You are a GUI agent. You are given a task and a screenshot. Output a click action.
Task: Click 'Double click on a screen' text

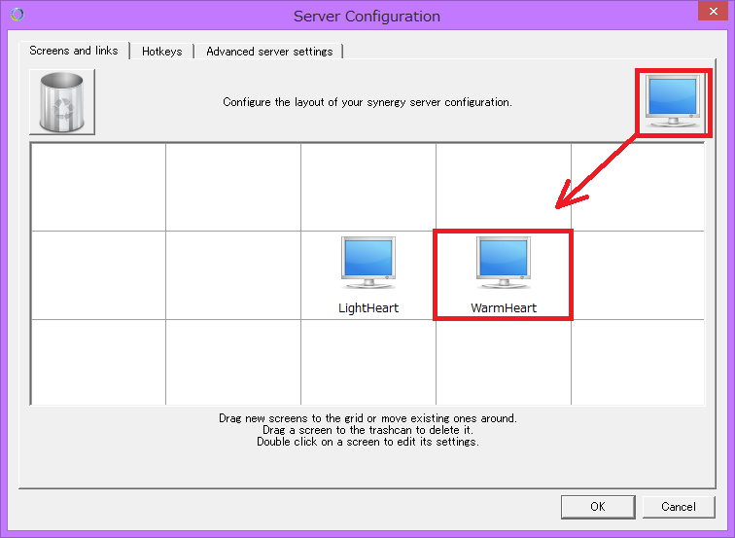pyautogui.click(x=367, y=442)
